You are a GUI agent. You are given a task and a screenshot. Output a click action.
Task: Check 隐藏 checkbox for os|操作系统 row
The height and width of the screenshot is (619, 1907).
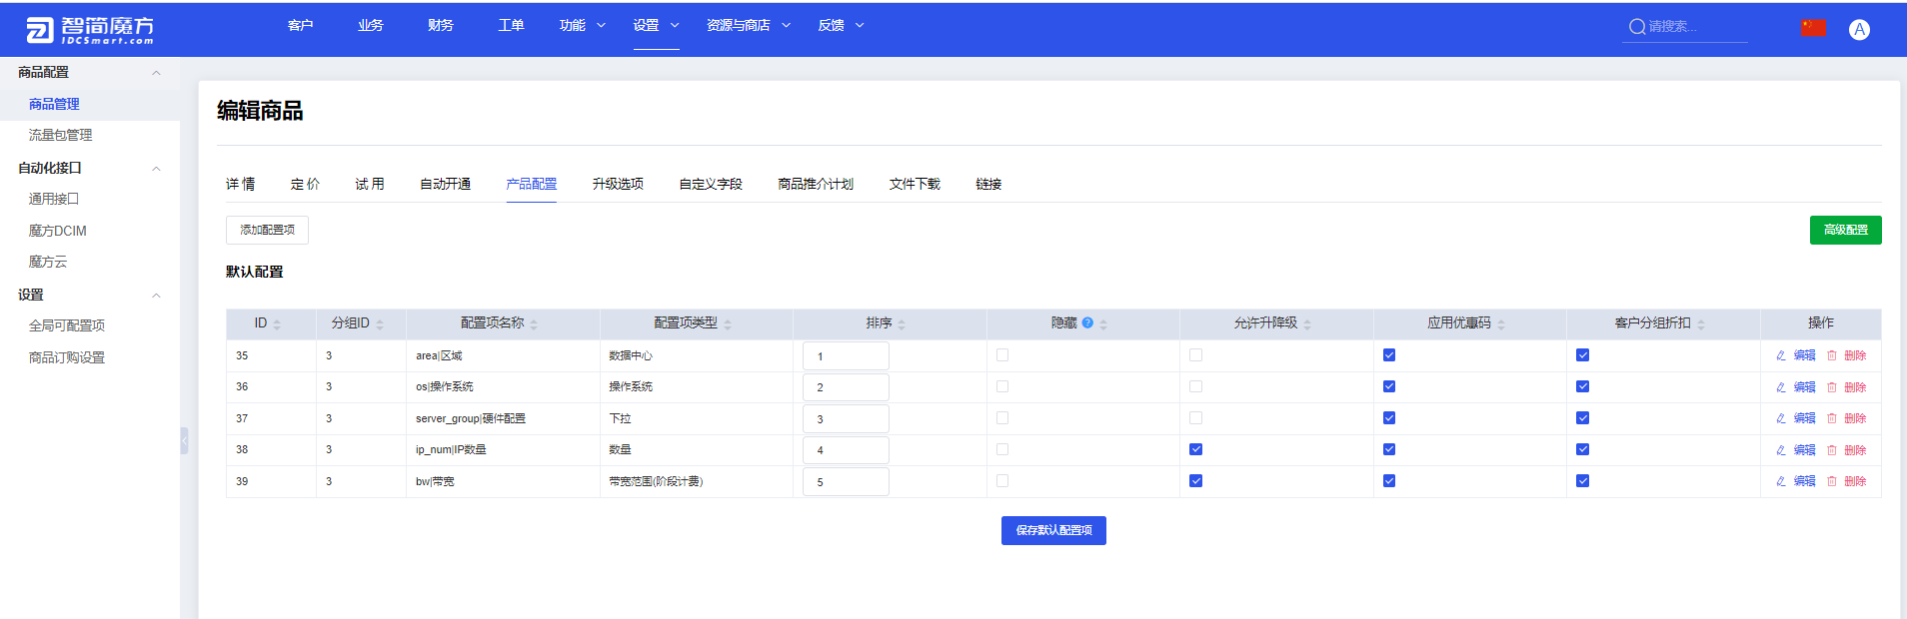pos(1002,386)
